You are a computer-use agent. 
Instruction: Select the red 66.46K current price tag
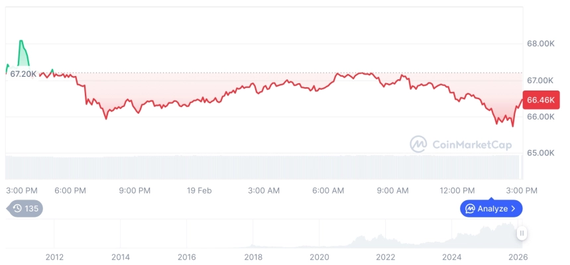pos(541,100)
